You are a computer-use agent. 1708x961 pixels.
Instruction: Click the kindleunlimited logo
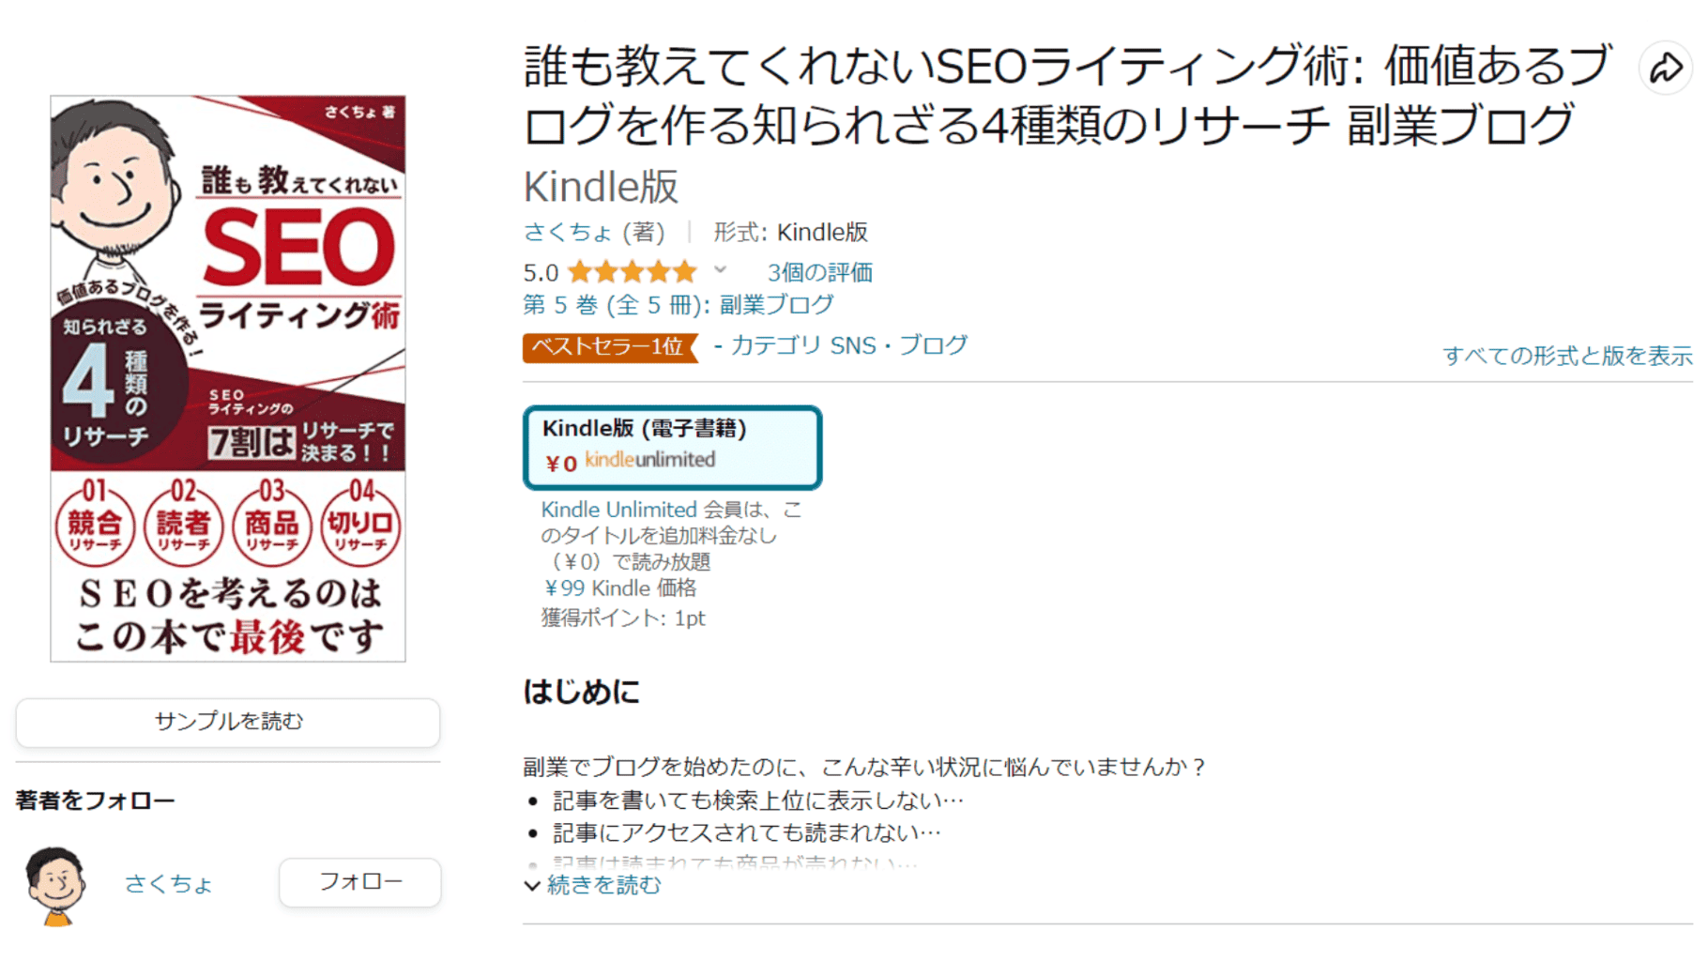pos(649,460)
